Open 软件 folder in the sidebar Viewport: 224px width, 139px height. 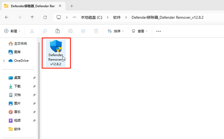[x=15, y=129]
